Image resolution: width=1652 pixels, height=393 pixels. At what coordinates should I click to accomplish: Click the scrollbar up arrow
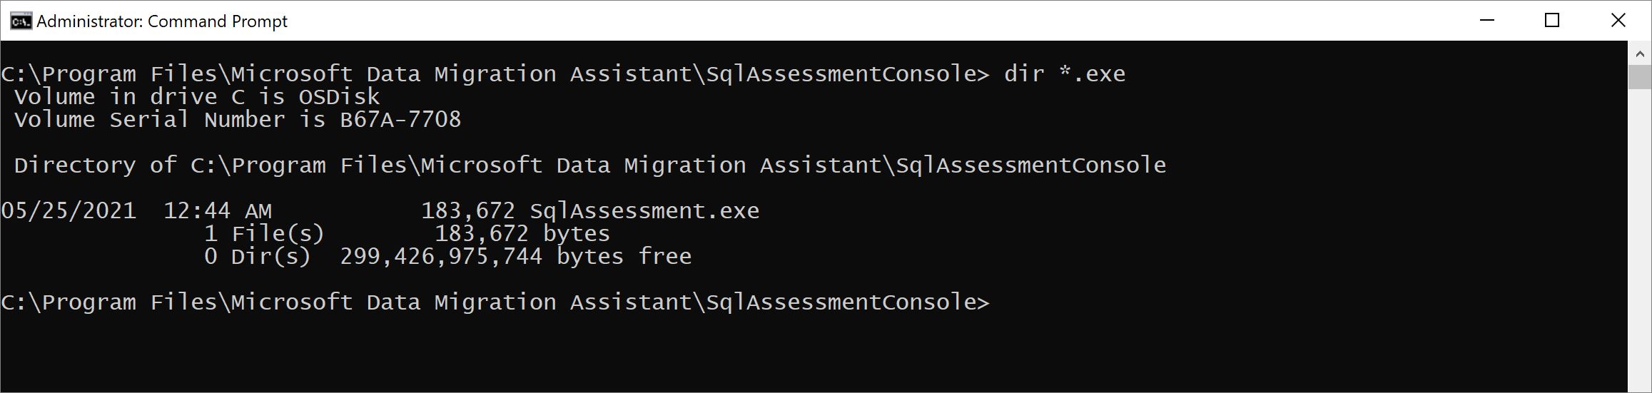coord(1639,53)
